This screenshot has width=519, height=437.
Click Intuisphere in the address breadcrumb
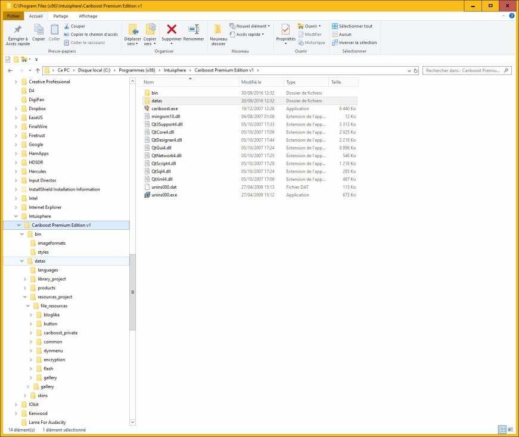coord(175,70)
